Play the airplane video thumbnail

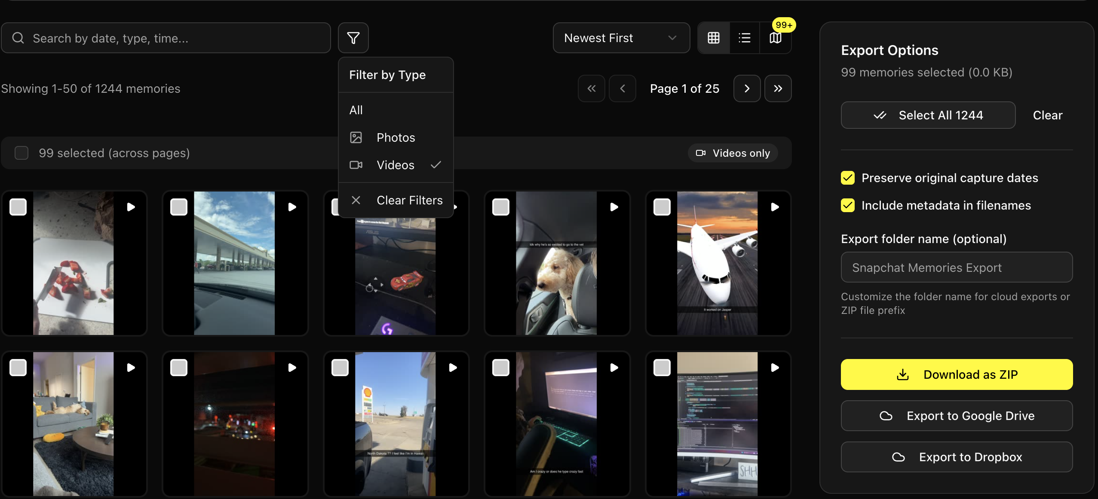pos(775,207)
